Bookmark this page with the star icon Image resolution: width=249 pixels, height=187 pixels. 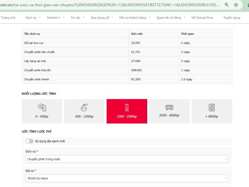pyautogui.click(x=236, y=5)
